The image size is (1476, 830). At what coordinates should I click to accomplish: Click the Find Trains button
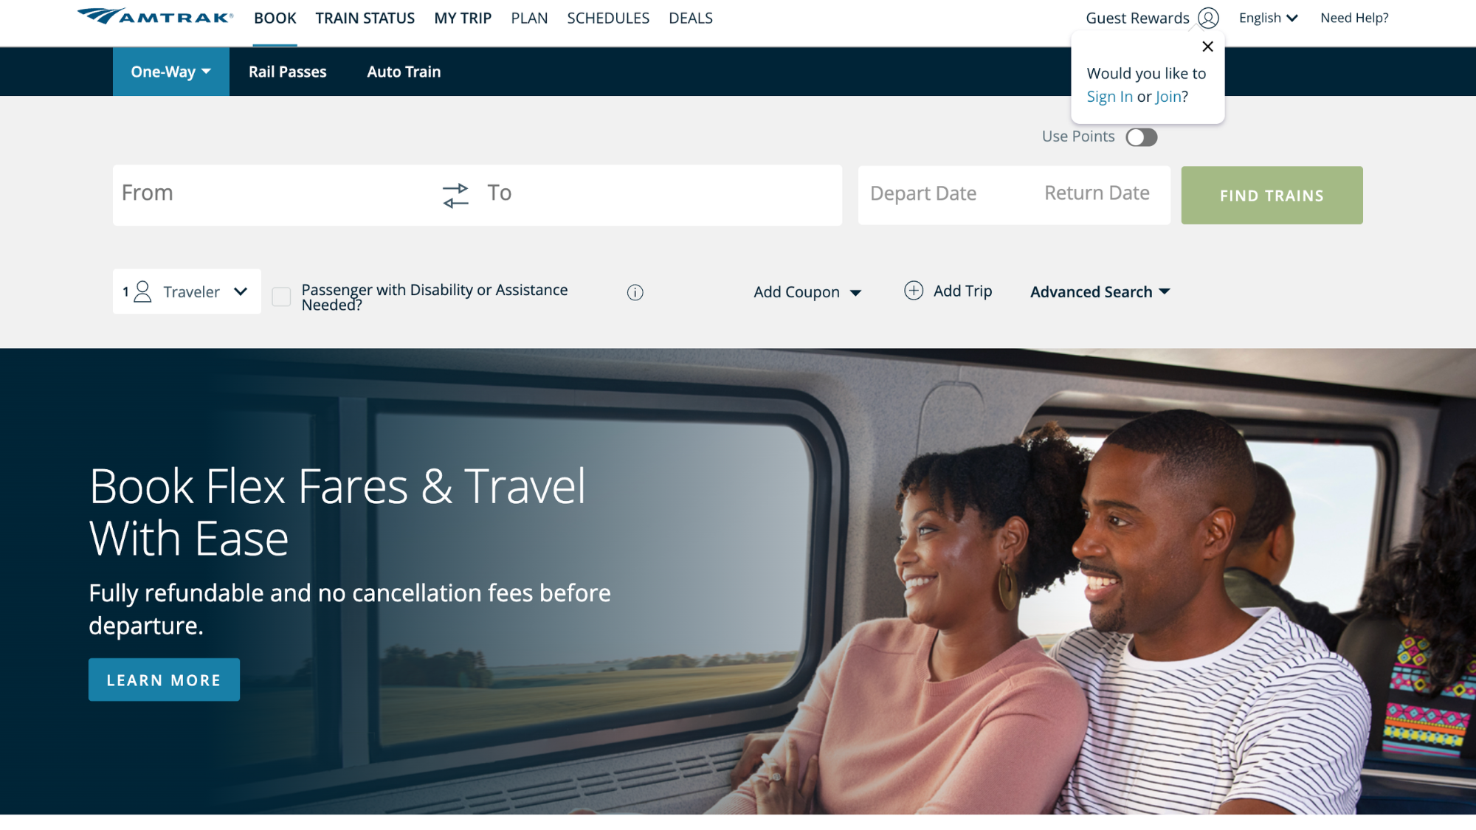coord(1272,196)
